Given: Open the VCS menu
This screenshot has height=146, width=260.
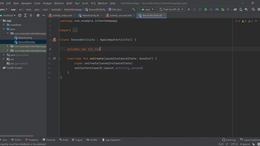Looking at the screenshot, I should pos(93,3).
